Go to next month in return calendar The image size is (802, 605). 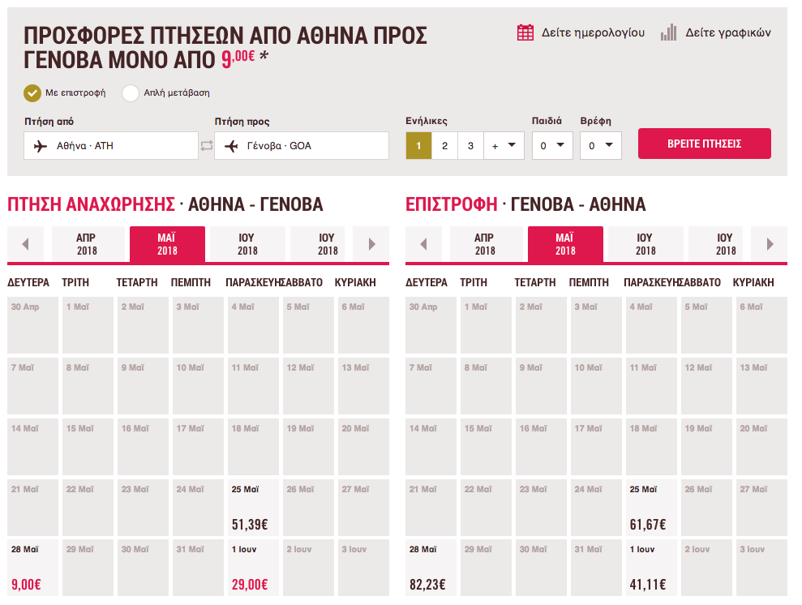pos(770,244)
